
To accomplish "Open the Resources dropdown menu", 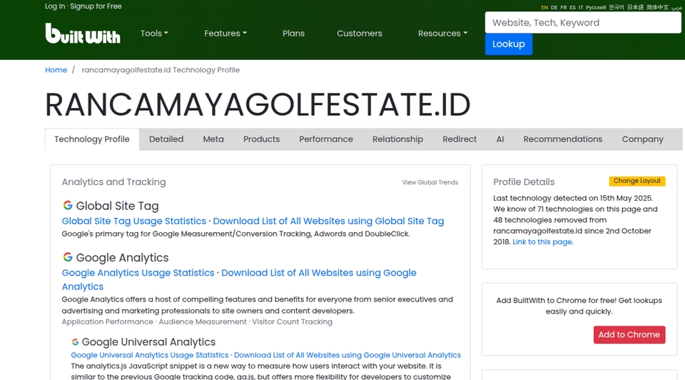I will [x=442, y=34].
